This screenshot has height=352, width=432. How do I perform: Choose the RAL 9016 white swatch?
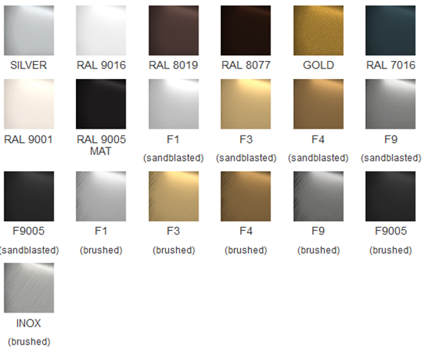tap(101, 31)
